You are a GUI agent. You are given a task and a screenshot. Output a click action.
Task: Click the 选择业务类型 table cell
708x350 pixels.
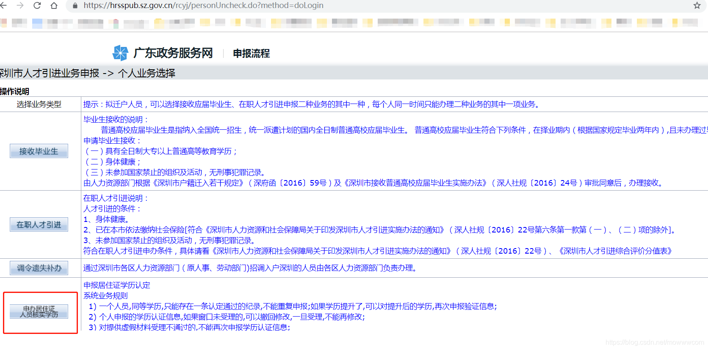point(39,104)
